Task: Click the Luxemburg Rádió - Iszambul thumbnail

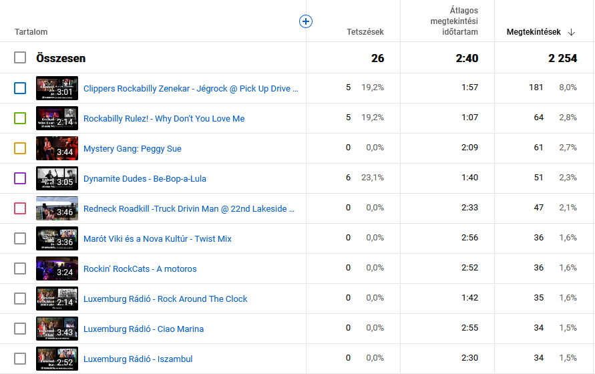Action: click(57, 359)
